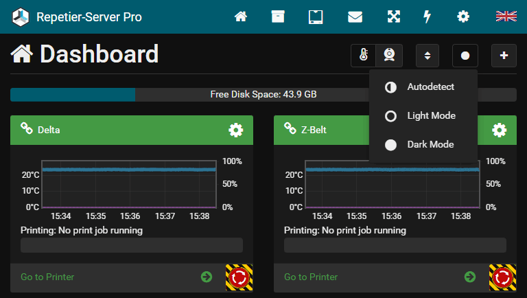Trigger emergency stop for Delta printer
Screen dimensions: 527x298
click(239, 277)
